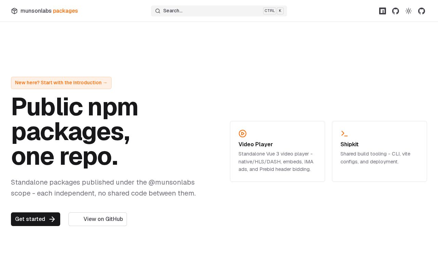
Task: Click the Video Player card description text
Action: [x=276, y=161]
